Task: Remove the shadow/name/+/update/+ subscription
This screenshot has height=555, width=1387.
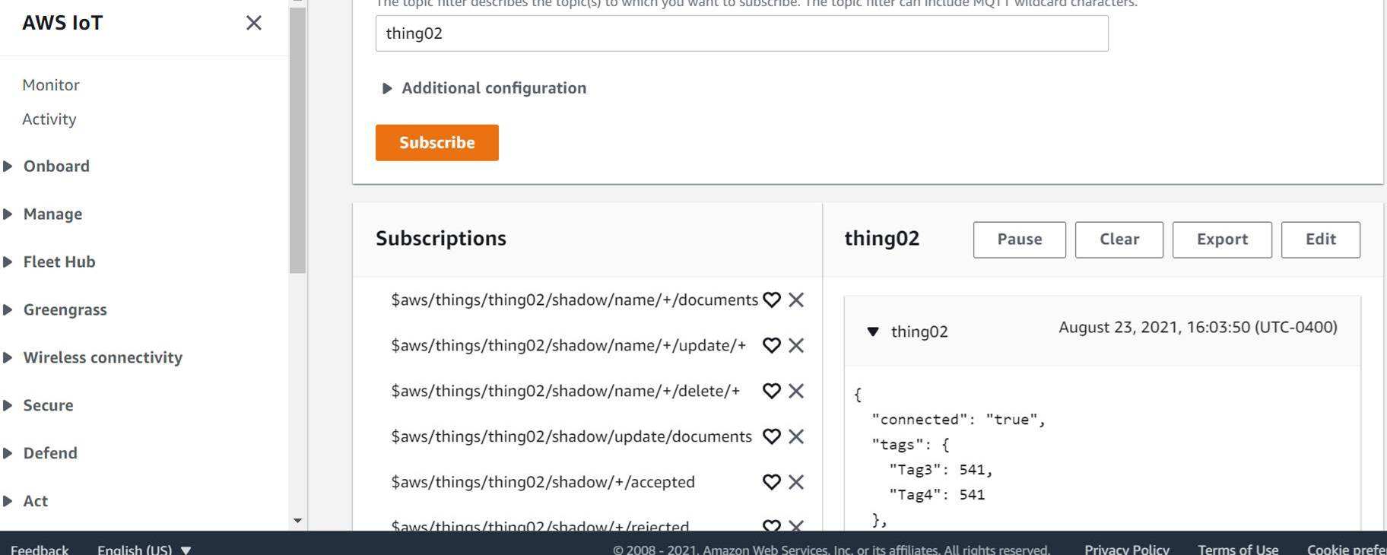Action: pyautogui.click(x=796, y=345)
